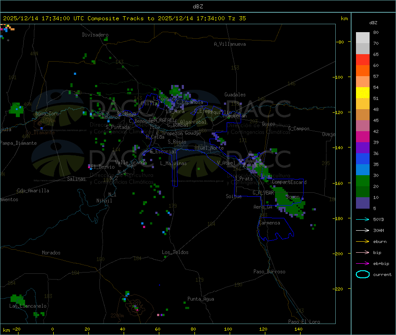Click the white 30HM arrow in legend
396x335 pixels.
[363, 230]
